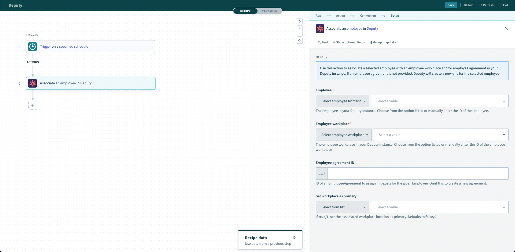Switch to the Recipe view
Image resolution: width=515 pixels, height=252 pixels.
[x=245, y=11]
